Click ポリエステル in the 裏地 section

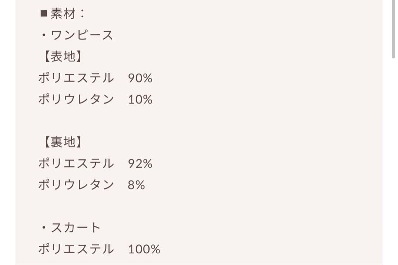click(76, 163)
